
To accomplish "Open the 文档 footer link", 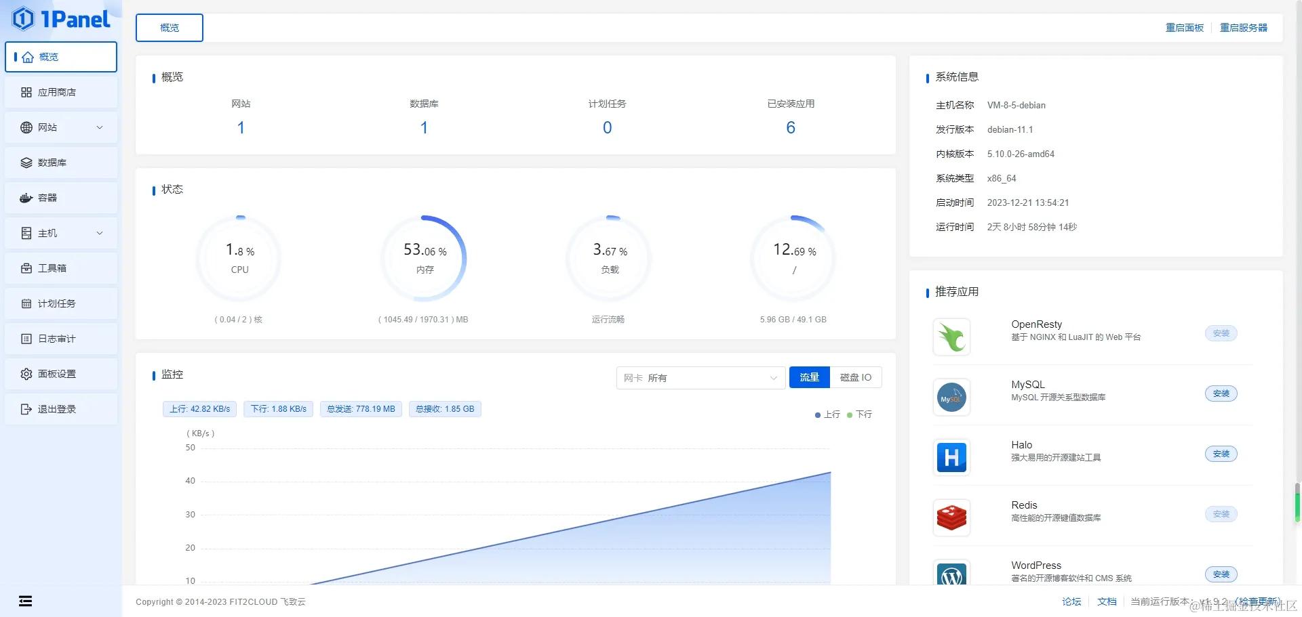I will (x=1107, y=601).
